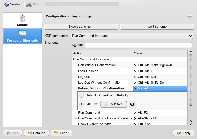Image resolution: width=197 pixels, height=139 pixels.
Task: Select the Lock Session action row
Action: 88,71
